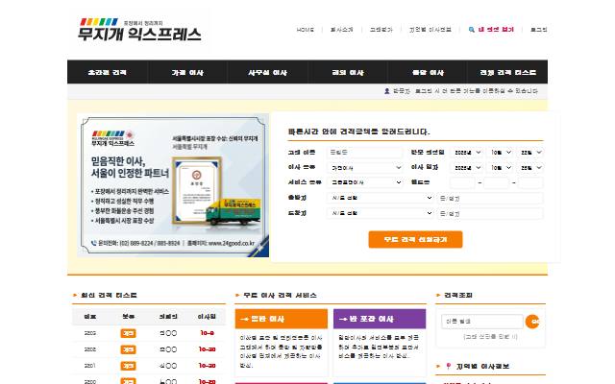Click the award certificate banner image
Image resolution: width=615 pixels, height=384 pixels.
coord(173,185)
